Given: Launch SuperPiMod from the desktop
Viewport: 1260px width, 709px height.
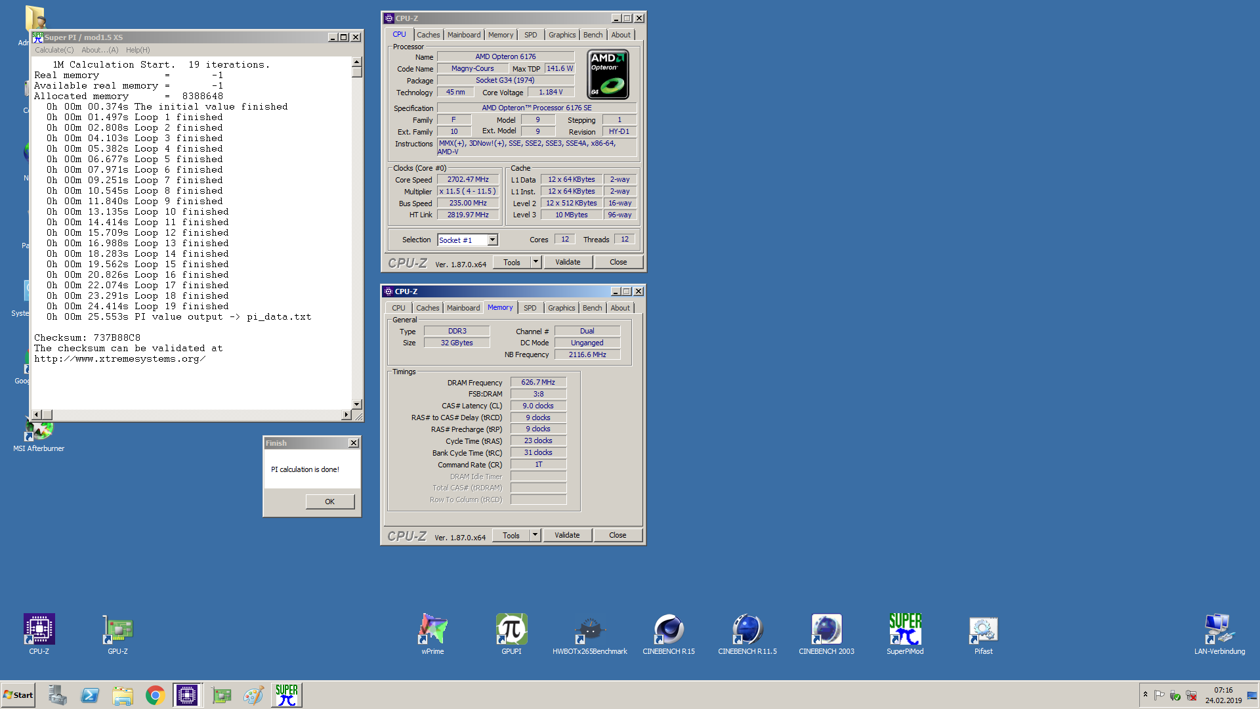Looking at the screenshot, I should point(905,634).
